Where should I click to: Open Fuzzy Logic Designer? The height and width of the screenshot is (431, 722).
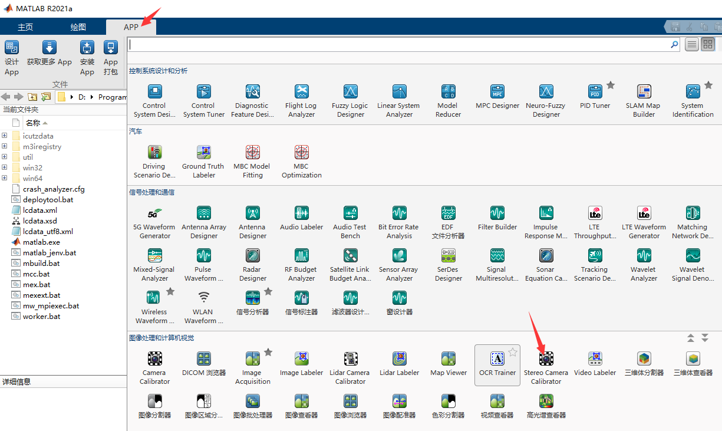click(351, 101)
